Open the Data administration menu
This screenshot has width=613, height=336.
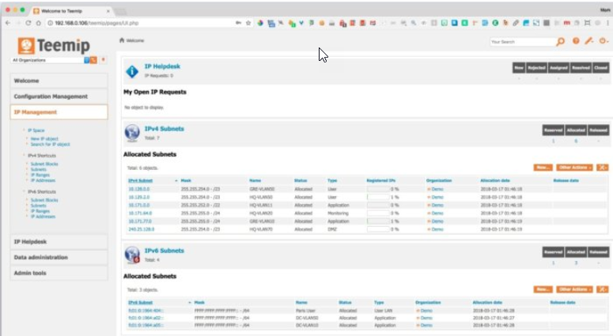44,258
